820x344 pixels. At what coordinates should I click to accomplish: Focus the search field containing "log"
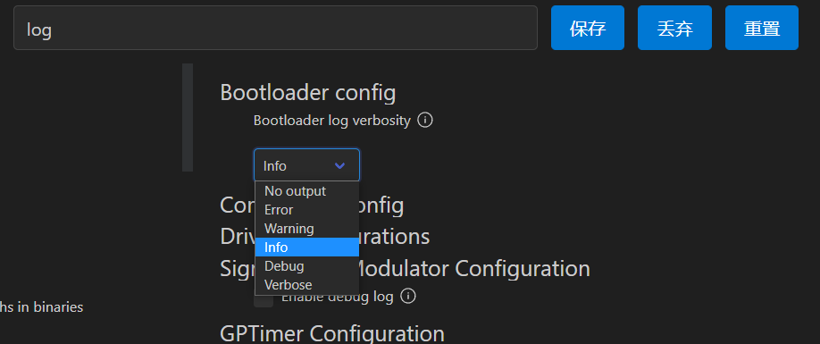276,28
